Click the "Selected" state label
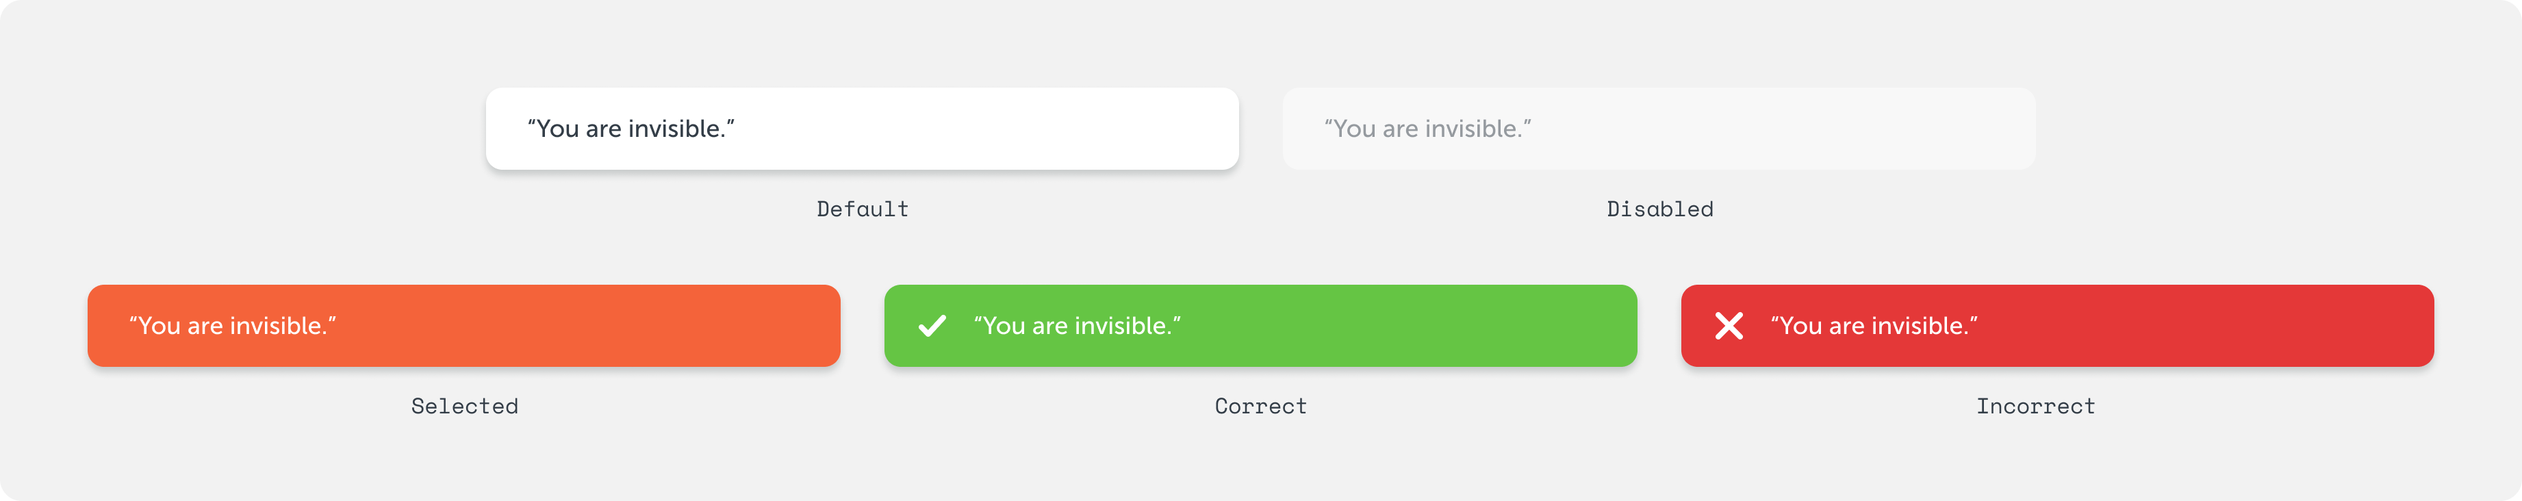This screenshot has width=2522, height=501. coord(464,406)
